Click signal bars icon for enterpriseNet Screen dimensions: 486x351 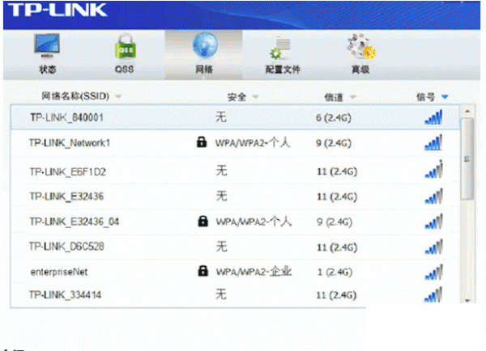coord(434,272)
